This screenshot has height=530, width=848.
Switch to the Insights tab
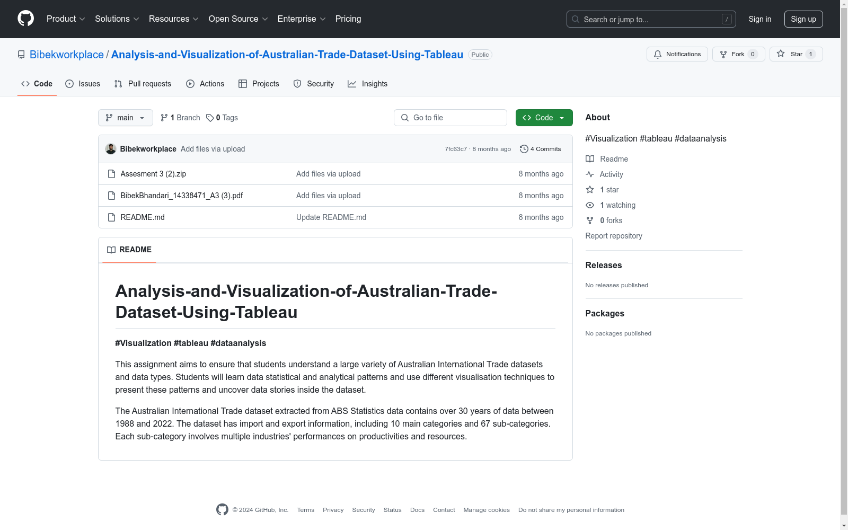[367, 84]
